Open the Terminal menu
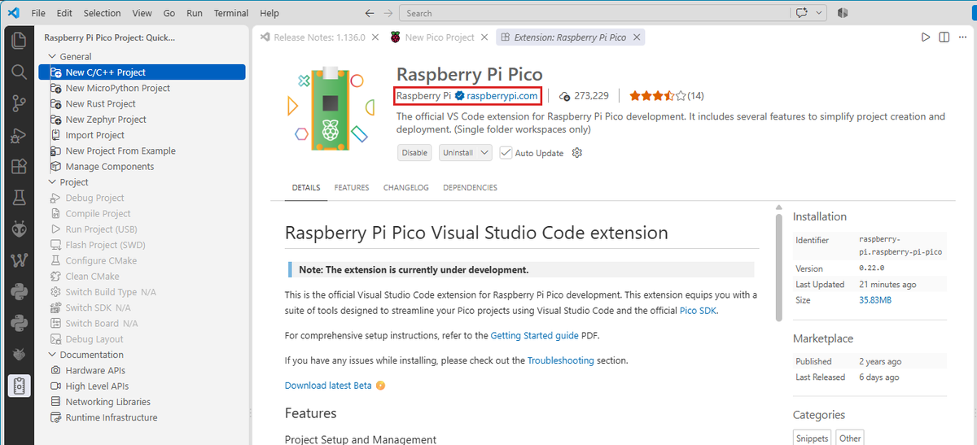This screenshot has width=977, height=445. (x=232, y=13)
